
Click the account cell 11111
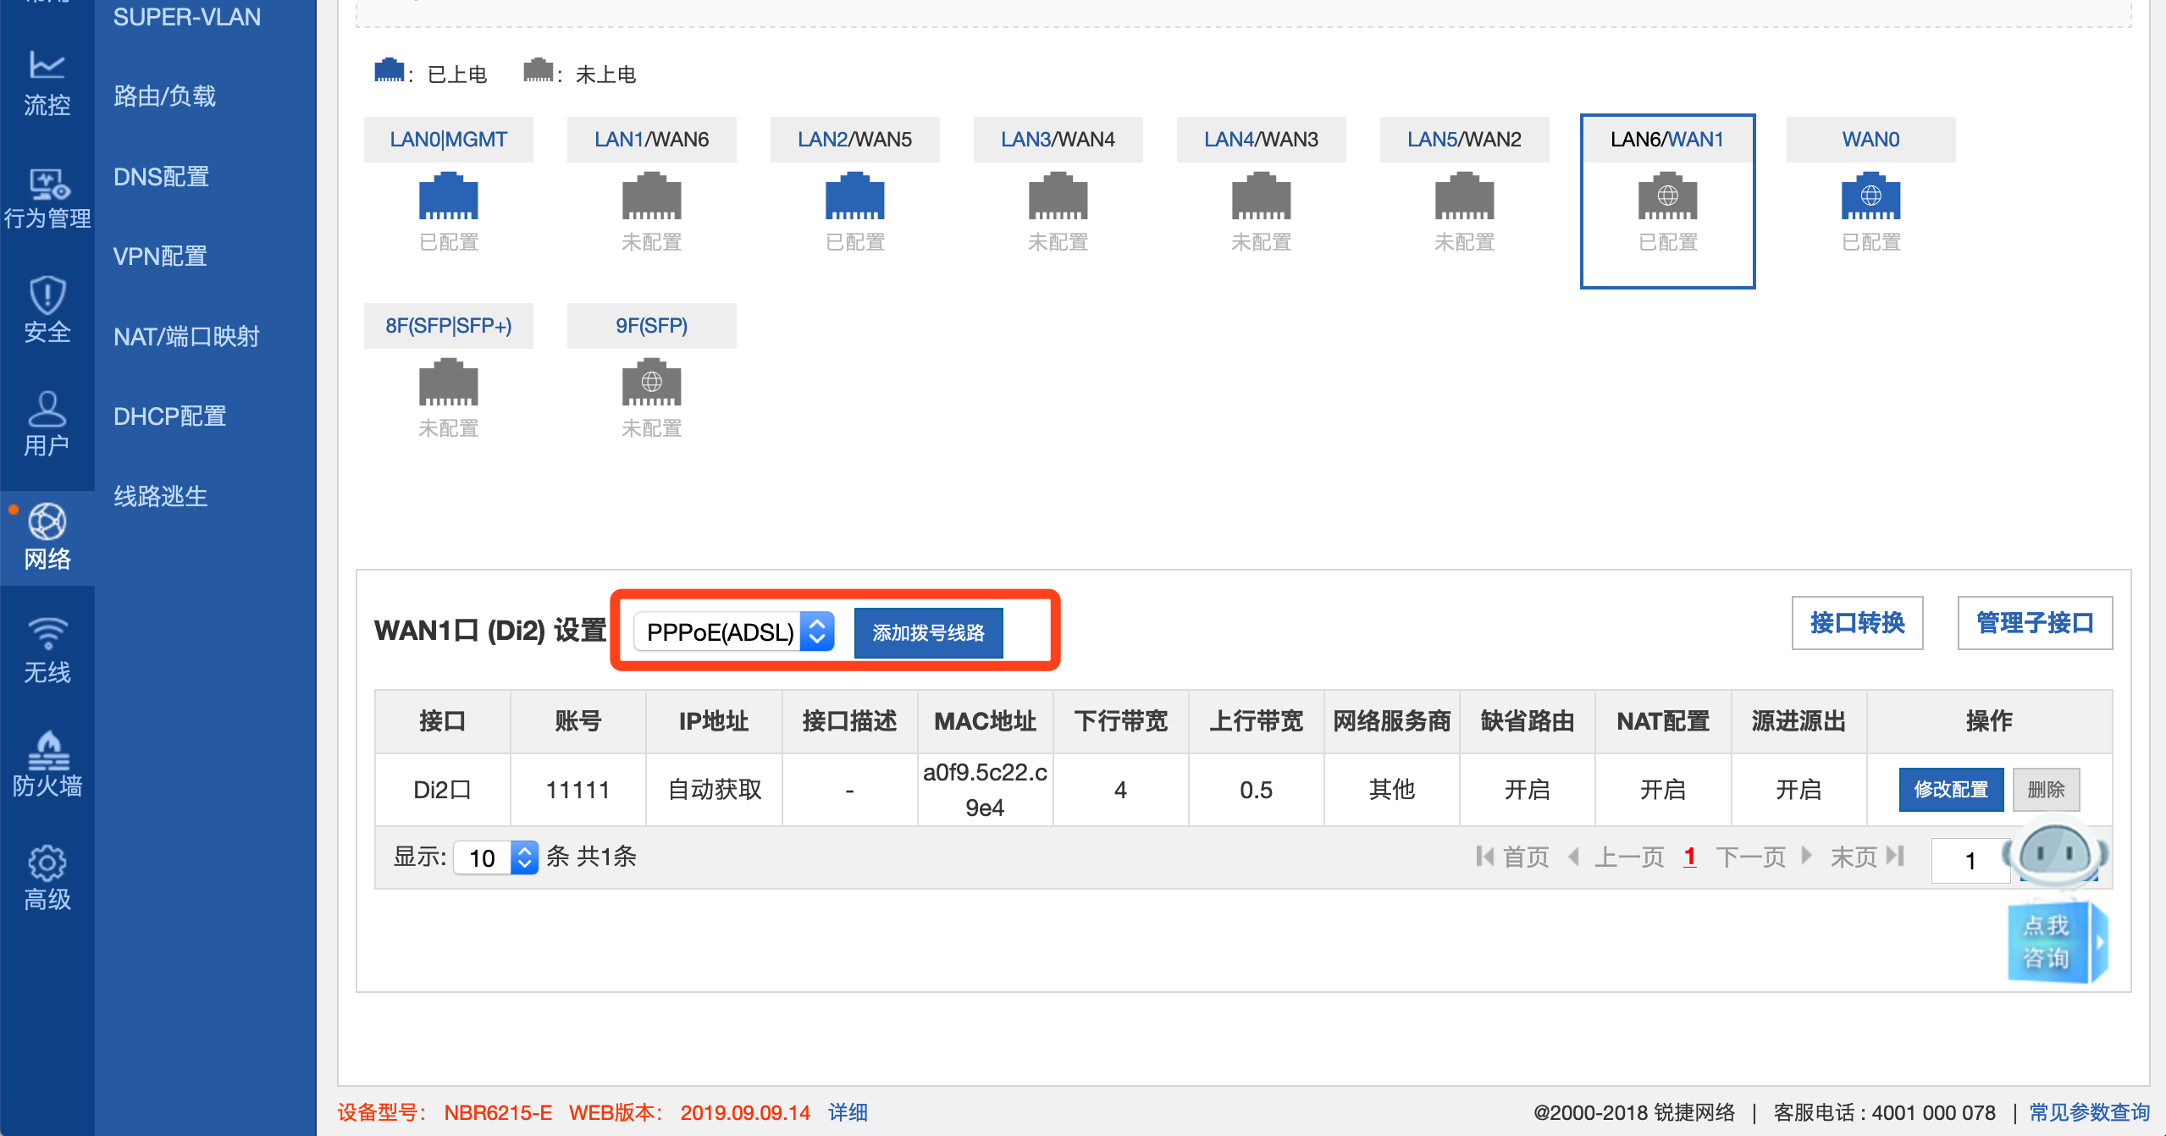coord(578,790)
